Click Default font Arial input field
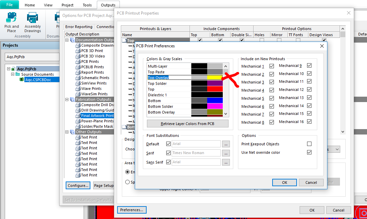The height and width of the screenshot is (219, 367). click(x=196, y=144)
